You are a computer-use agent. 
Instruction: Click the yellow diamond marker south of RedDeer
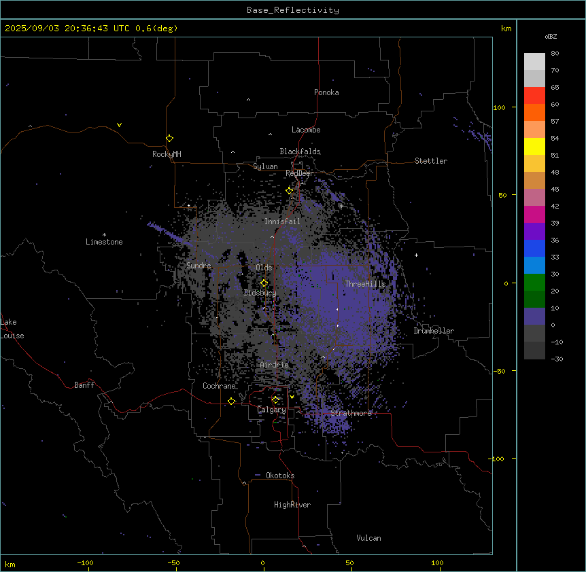coord(290,190)
